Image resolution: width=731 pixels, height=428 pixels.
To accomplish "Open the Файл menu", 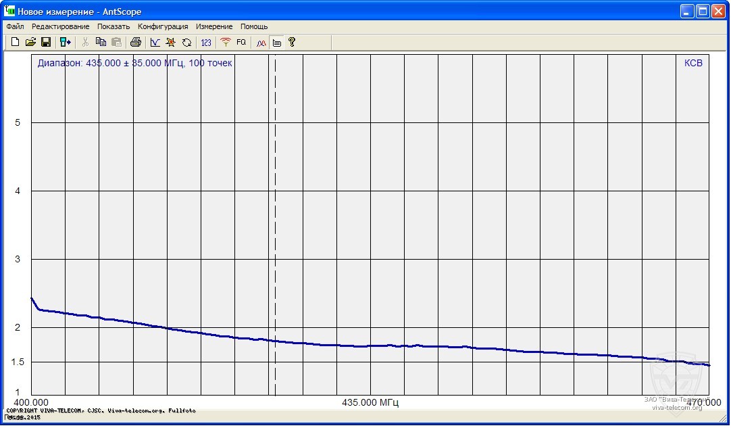I will click(x=15, y=26).
